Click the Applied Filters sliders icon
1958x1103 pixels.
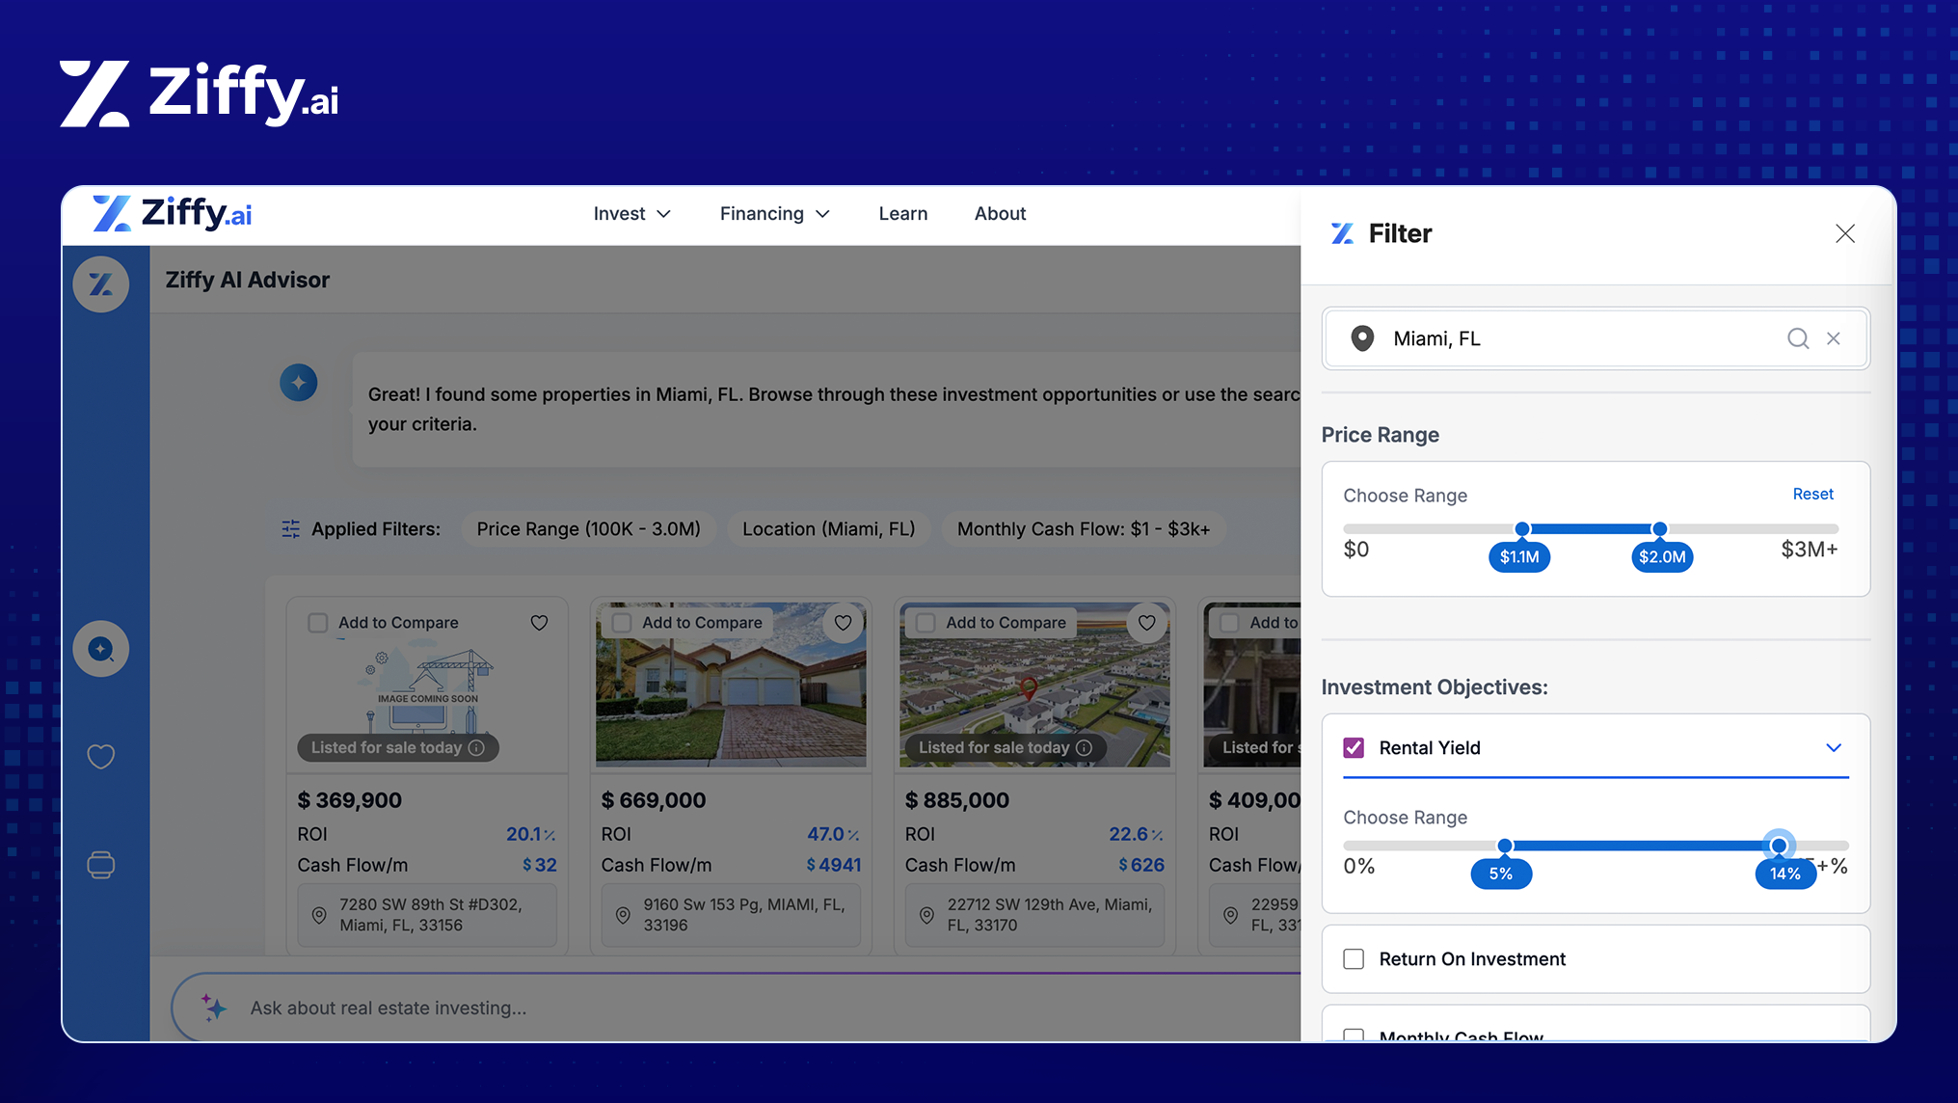(291, 529)
